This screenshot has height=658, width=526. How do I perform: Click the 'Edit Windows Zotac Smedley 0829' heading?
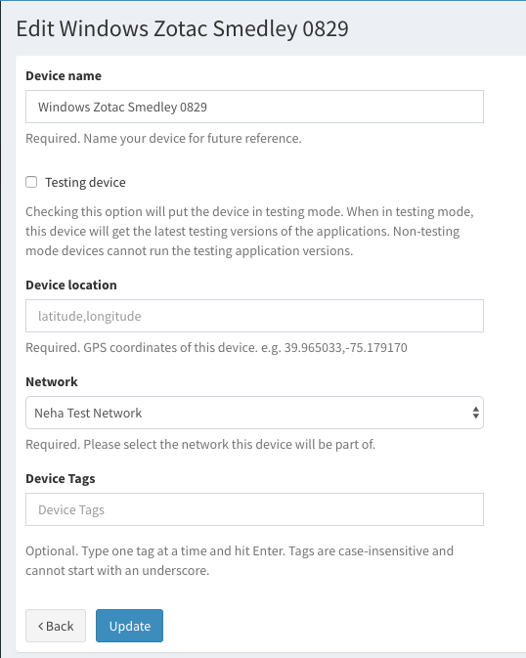pos(182,28)
